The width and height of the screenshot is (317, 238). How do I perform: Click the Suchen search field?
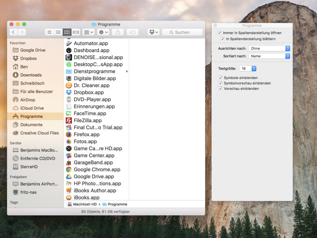coord(182,32)
